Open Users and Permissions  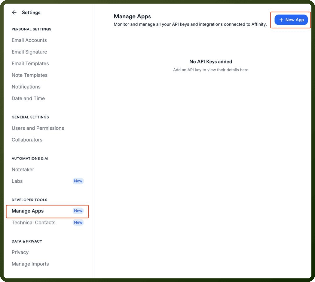[x=38, y=128]
